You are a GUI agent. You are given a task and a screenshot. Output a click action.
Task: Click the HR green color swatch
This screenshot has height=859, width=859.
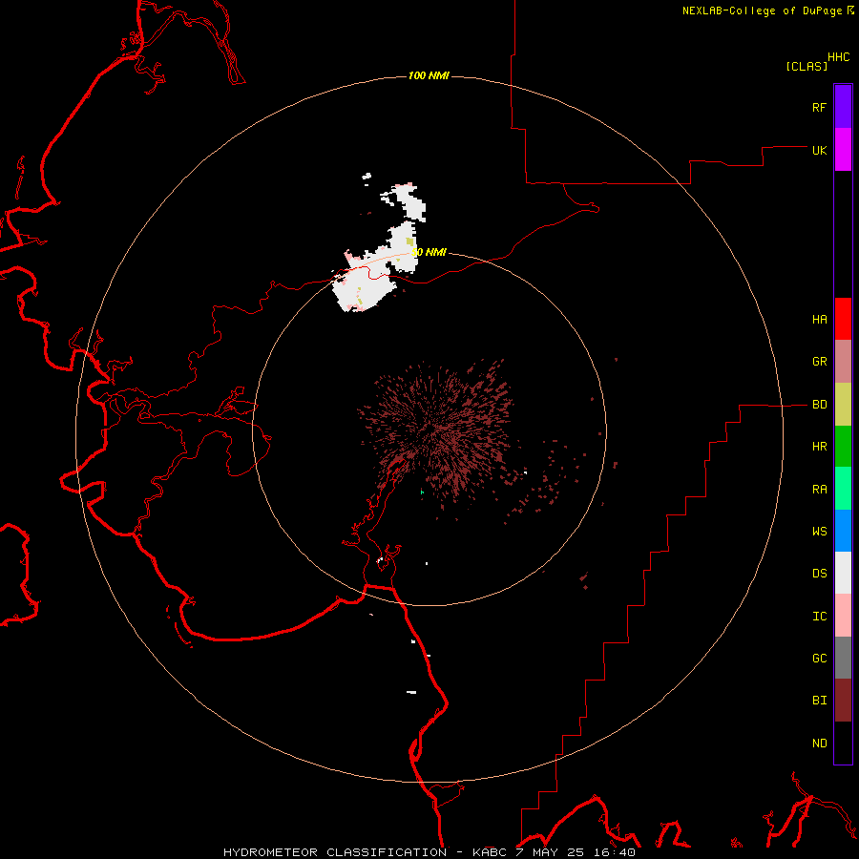coord(843,447)
